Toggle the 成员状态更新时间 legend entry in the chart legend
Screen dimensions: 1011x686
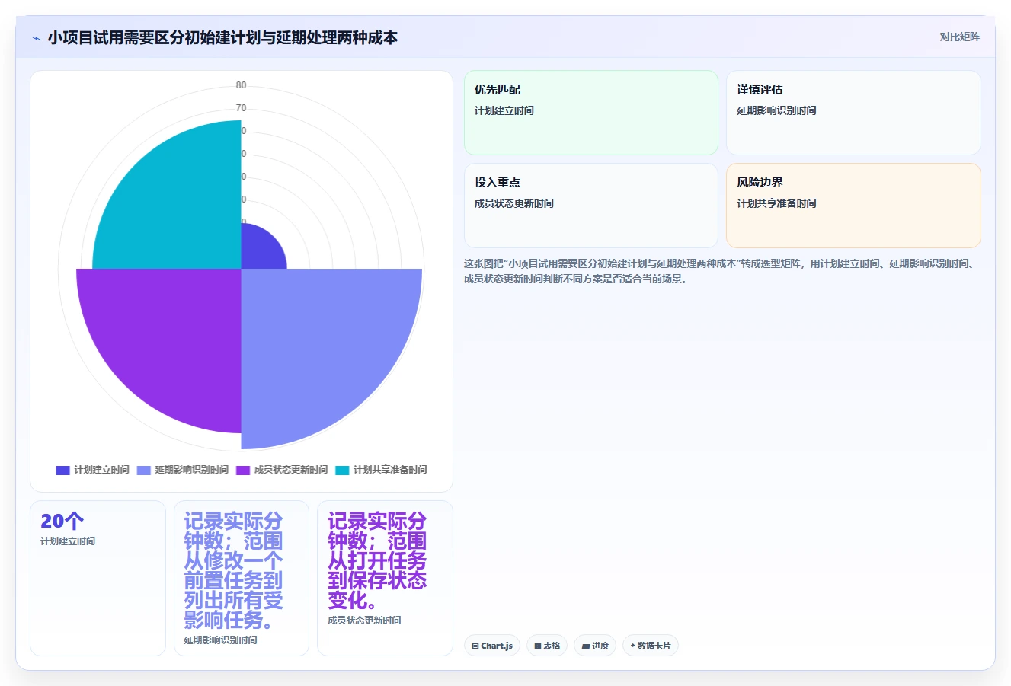tap(282, 470)
